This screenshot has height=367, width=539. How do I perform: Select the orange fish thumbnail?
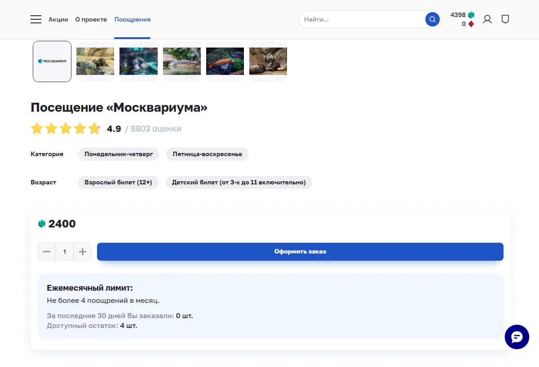point(225,61)
